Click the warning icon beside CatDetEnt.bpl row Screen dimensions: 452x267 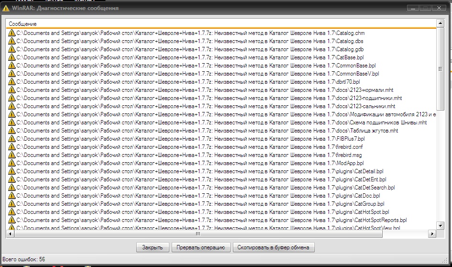pyautogui.click(x=11, y=179)
